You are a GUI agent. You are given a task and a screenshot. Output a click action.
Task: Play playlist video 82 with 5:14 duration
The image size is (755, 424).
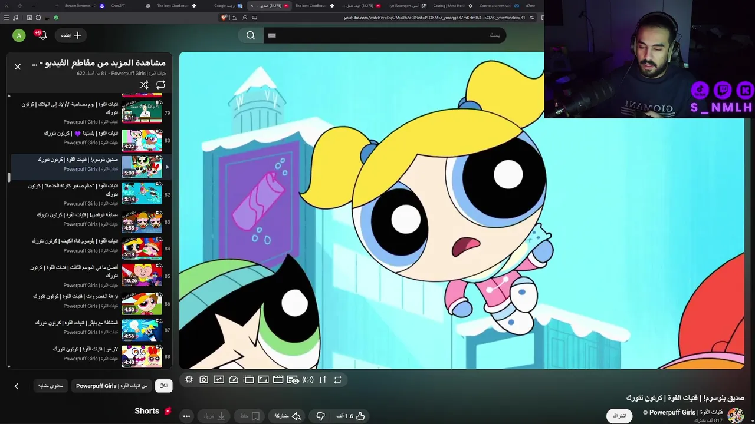[x=142, y=193]
